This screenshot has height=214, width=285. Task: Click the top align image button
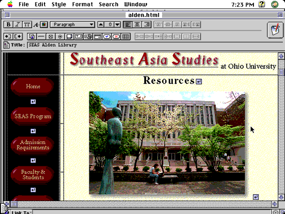click(x=158, y=25)
